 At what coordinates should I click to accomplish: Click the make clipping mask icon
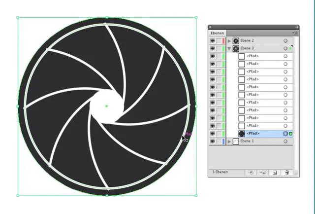[x=251, y=173]
